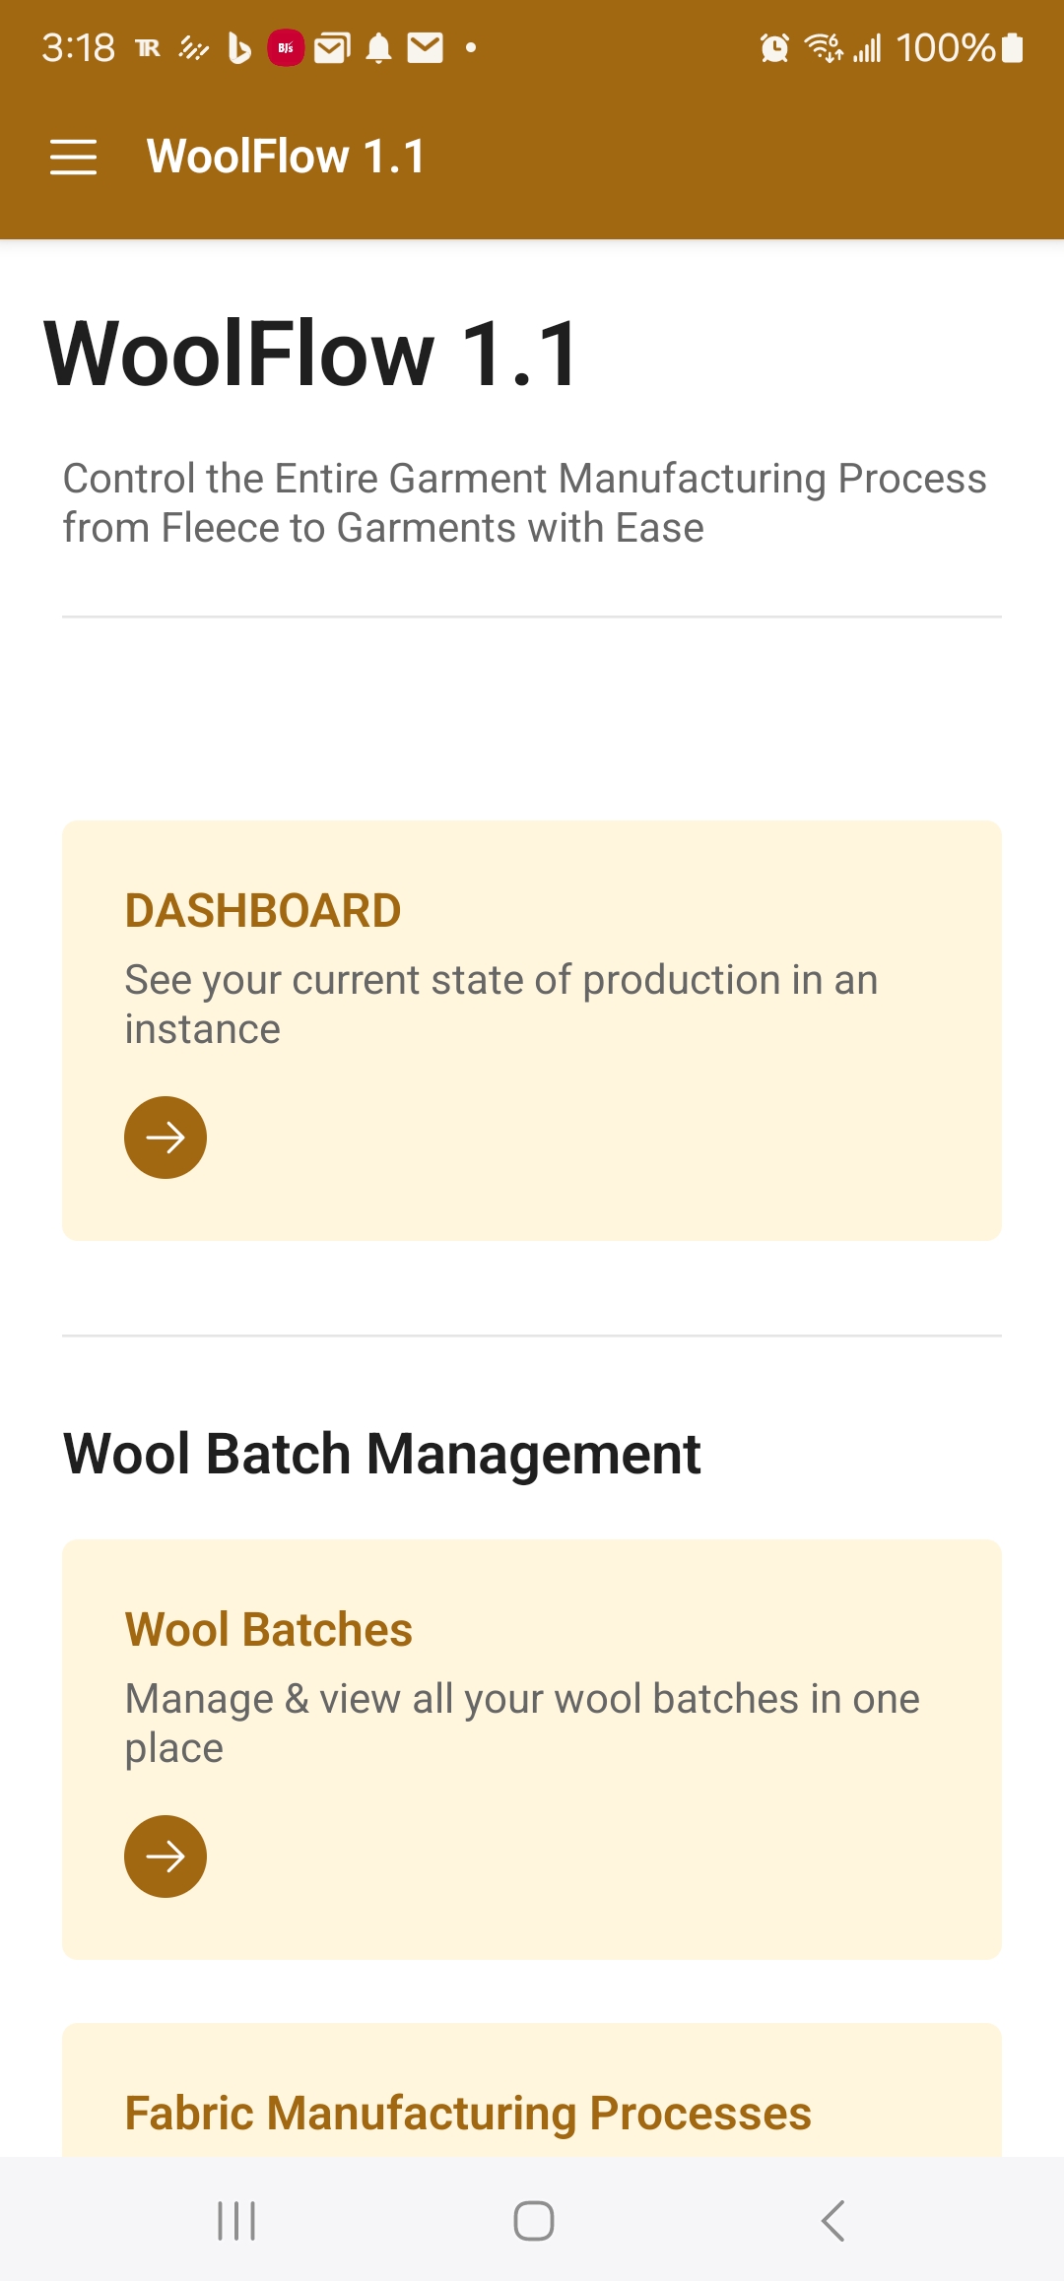Tap the Wool Batch Management section heading
This screenshot has width=1064, height=2281.
[x=381, y=1454]
